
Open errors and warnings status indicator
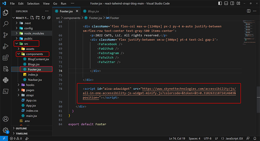pyautogui.click(x=16, y=138)
